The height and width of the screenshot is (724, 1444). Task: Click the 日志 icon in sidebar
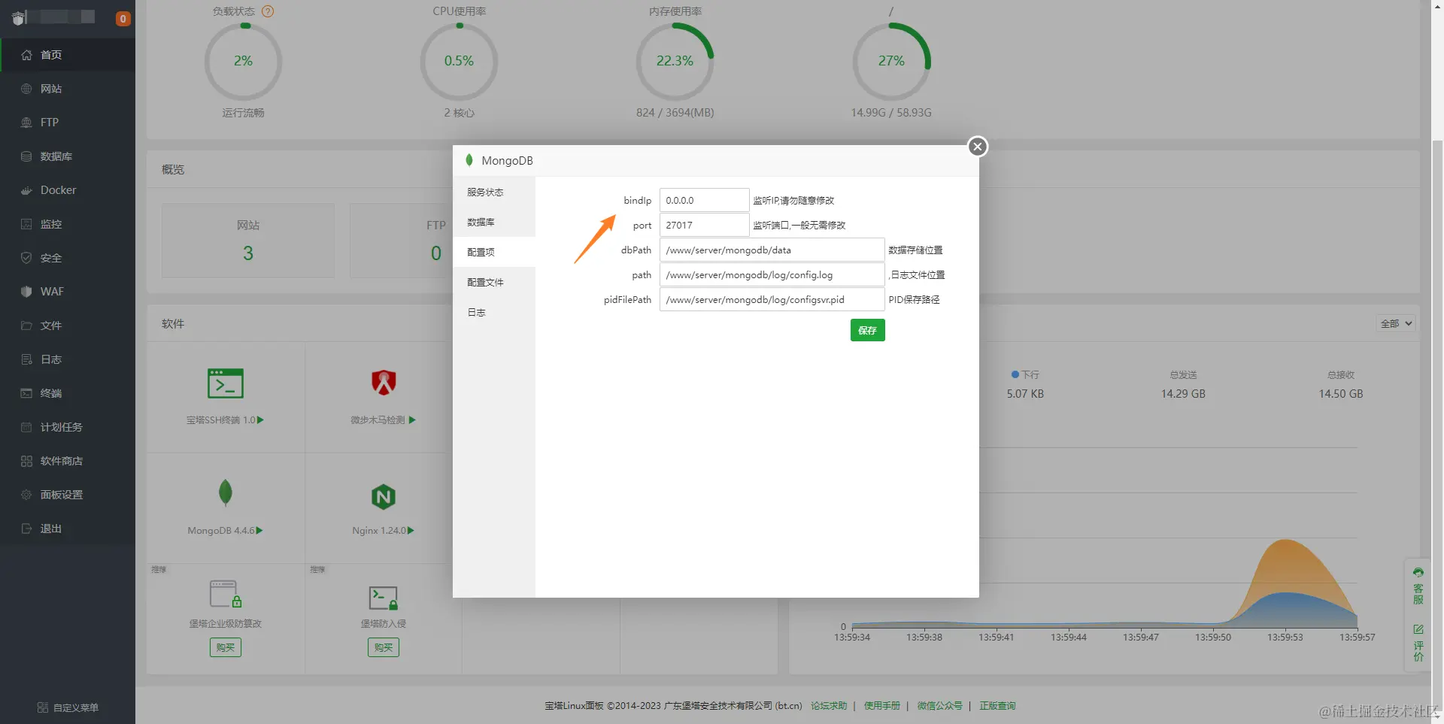click(26, 359)
